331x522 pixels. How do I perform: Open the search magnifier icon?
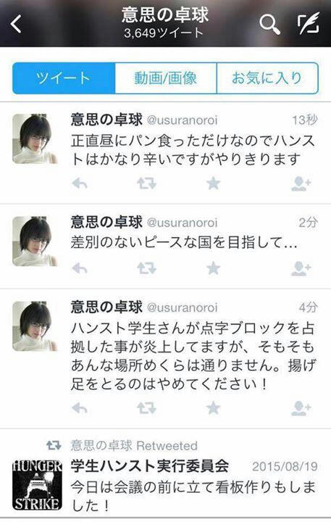click(x=269, y=24)
